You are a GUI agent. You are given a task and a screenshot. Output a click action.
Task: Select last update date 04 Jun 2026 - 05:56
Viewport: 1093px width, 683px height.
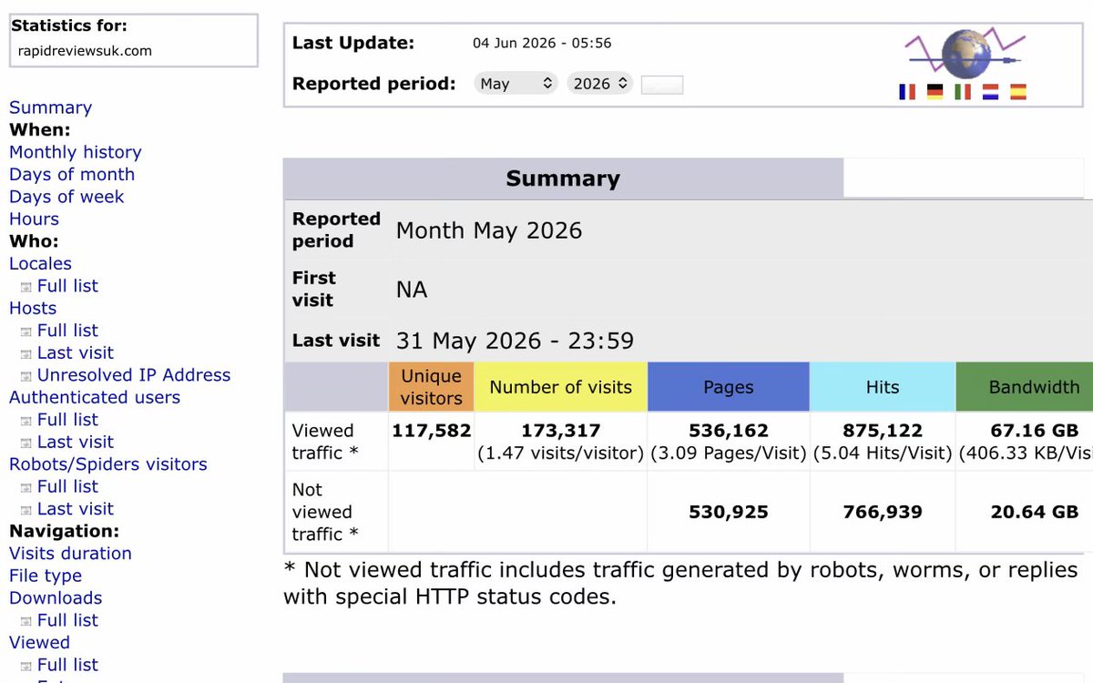click(542, 43)
